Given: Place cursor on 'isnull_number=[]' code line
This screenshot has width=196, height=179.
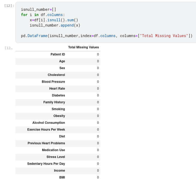Looking at the screenshot, I should (x=39, y=9).
